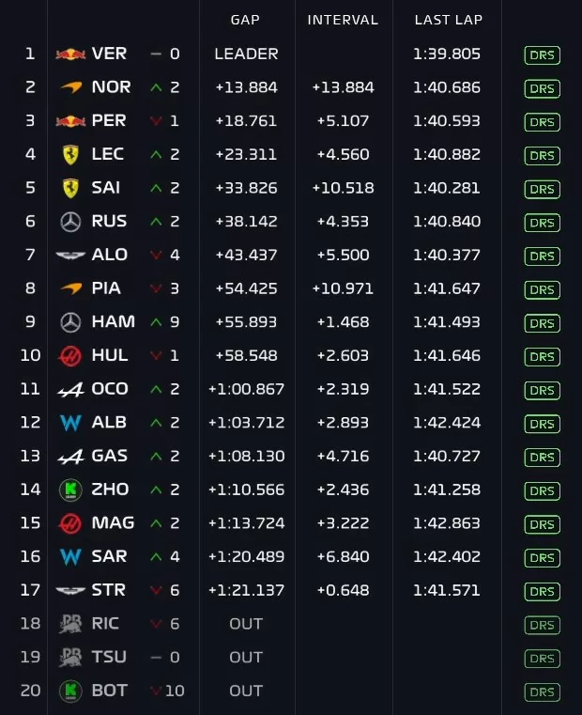Click the Haas logo next to HUL

point(70,356)
